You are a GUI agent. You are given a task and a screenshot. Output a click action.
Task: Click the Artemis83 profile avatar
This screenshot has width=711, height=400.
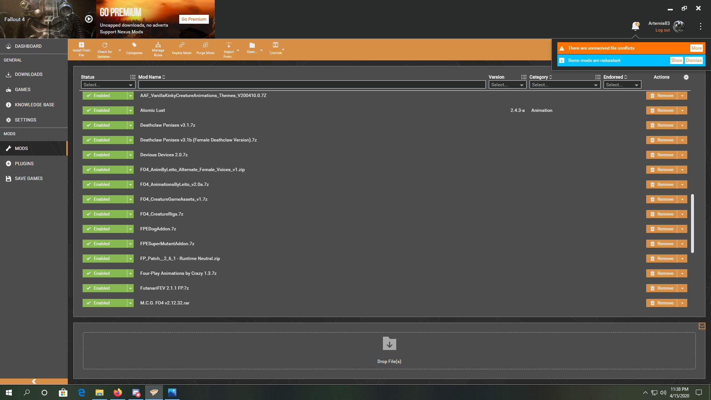[679, 26]
